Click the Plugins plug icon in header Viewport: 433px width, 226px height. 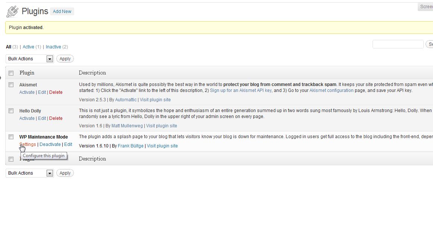click(12, 12)
